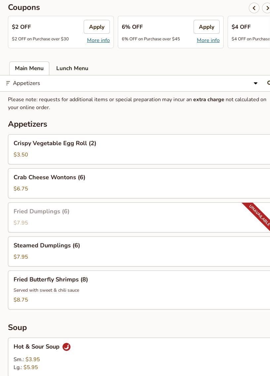Apply the $2 OFF coupon
Viewport: 270px width, 376px height.
[x=97, y=27]
